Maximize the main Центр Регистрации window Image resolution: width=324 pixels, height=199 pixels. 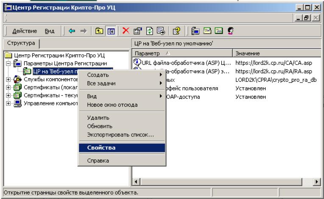[x=307, y=8]
